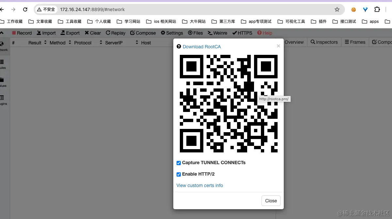Viewport: 392px width, 219px height.
Task: Select the Plugins sidebar icon
Action: pyautogui.click(x=3, y=100)
